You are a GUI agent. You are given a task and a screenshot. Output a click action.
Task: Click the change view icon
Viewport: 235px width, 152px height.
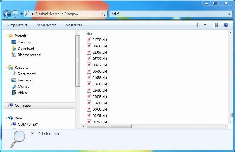click(x=198, y=25)
